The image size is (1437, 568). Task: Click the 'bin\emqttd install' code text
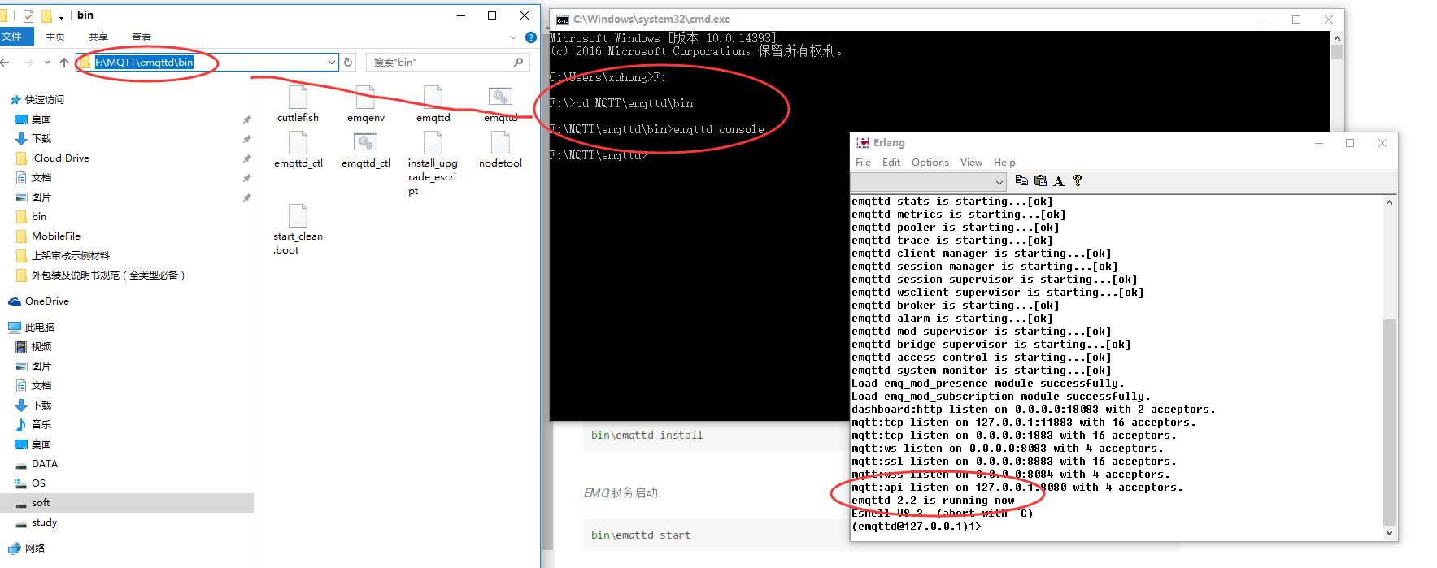tap(647, 435)
